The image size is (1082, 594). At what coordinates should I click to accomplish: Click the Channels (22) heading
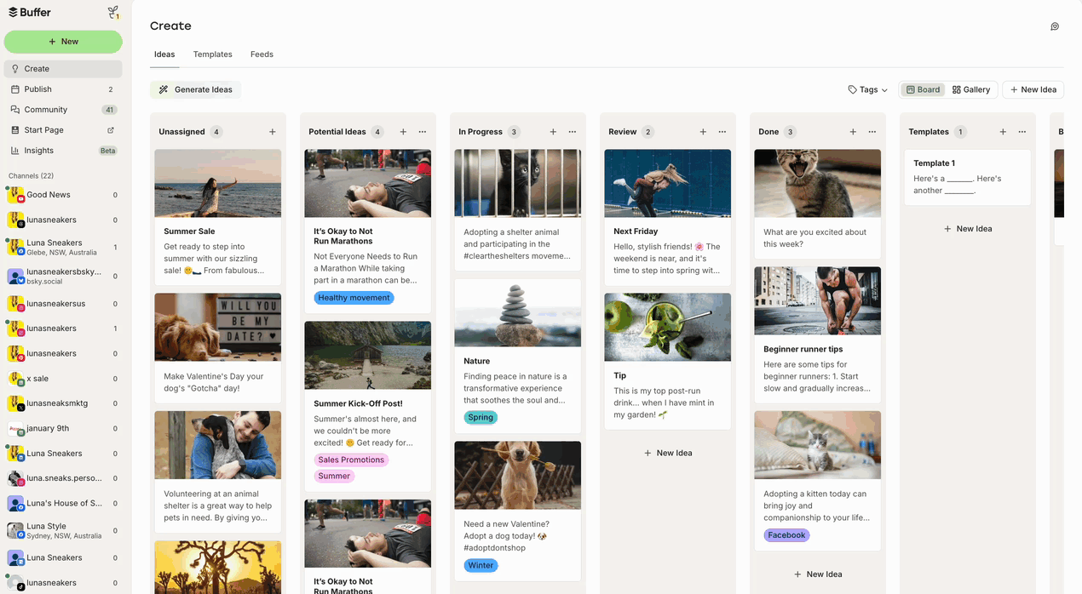pyautogui.click(x=32, y=176)
